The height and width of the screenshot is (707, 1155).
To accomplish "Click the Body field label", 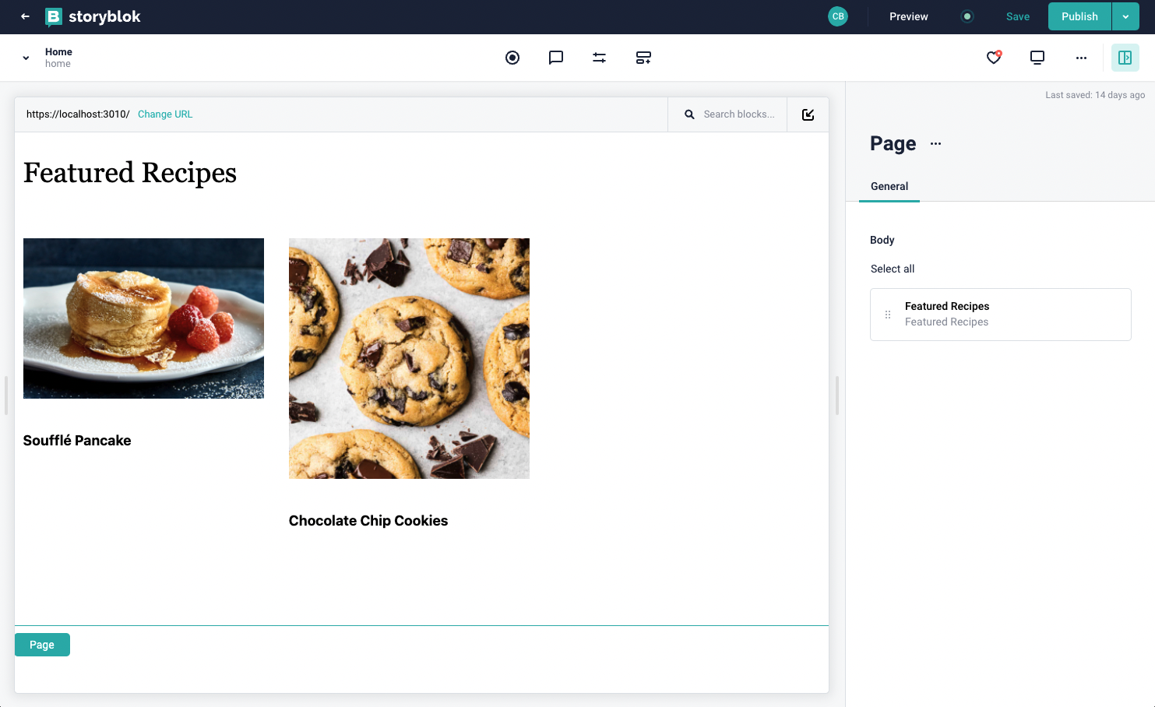I will click(882, 241).
